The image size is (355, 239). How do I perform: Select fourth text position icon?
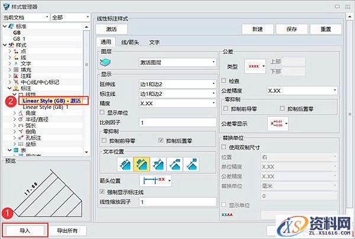click(175, 164)
